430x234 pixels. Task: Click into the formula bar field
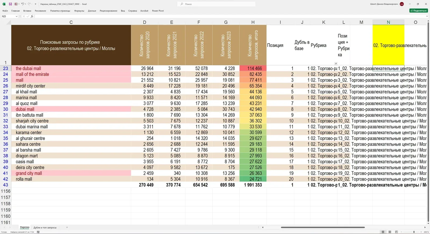point(230,16)
